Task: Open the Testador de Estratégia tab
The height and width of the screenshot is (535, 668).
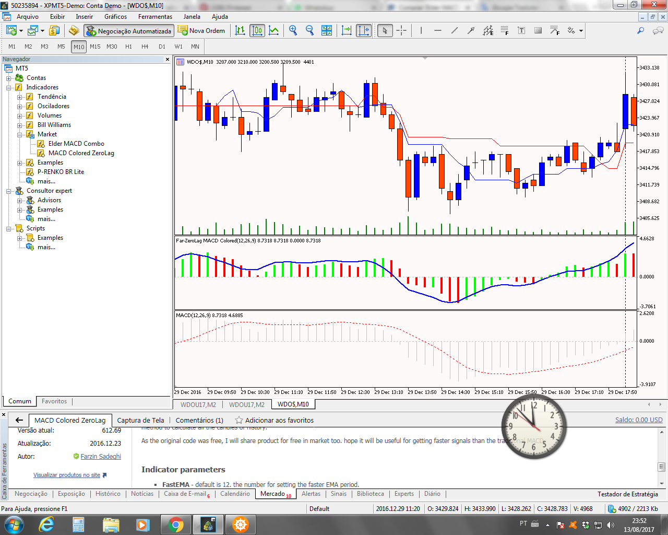Action: 628,494
